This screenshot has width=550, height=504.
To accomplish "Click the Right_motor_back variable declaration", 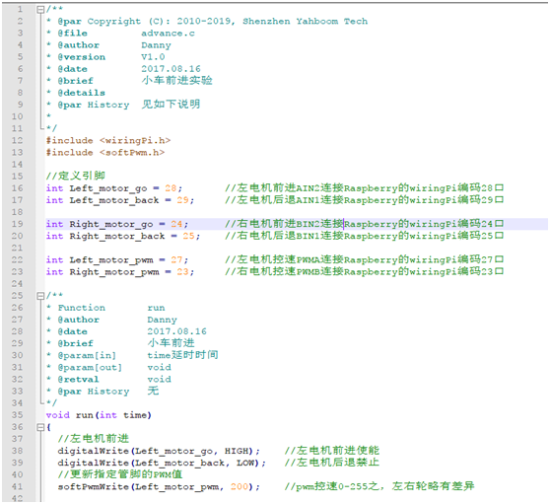I will pos(123,236).
